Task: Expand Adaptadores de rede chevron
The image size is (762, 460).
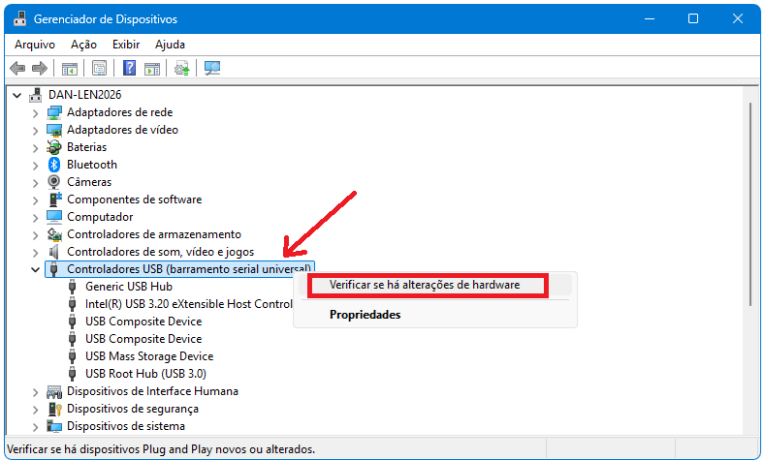Action: pos(35,113)
